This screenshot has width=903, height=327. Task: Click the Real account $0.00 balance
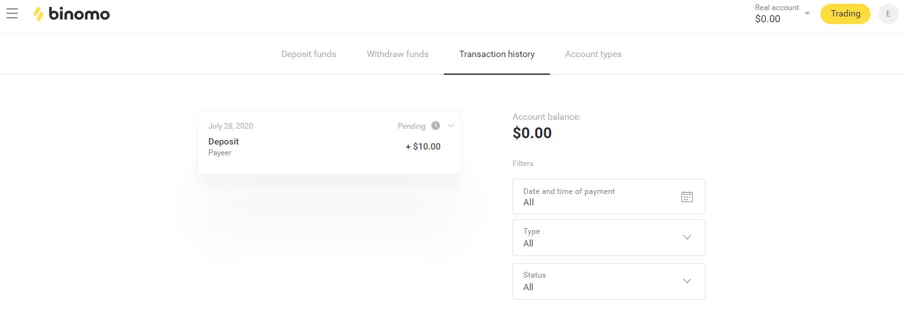(x=768, y=19)
